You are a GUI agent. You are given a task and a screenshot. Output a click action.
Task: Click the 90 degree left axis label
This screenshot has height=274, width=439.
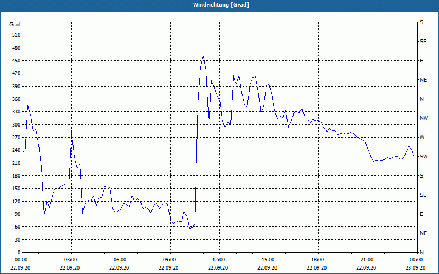tap(18, 214)
